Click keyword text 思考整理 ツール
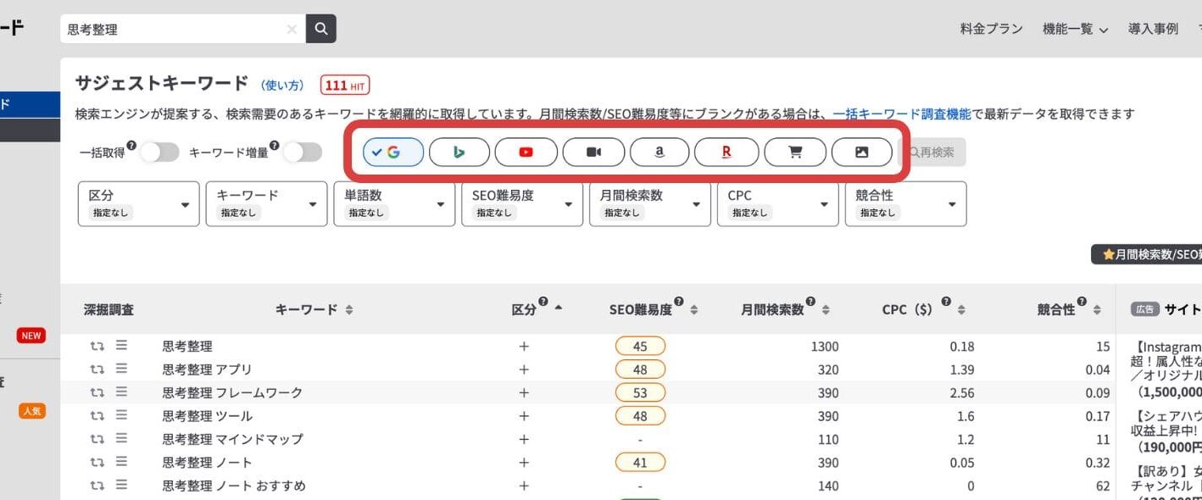Image resolution: width=1202 pixels, height=500 pixels. (208, 416)
